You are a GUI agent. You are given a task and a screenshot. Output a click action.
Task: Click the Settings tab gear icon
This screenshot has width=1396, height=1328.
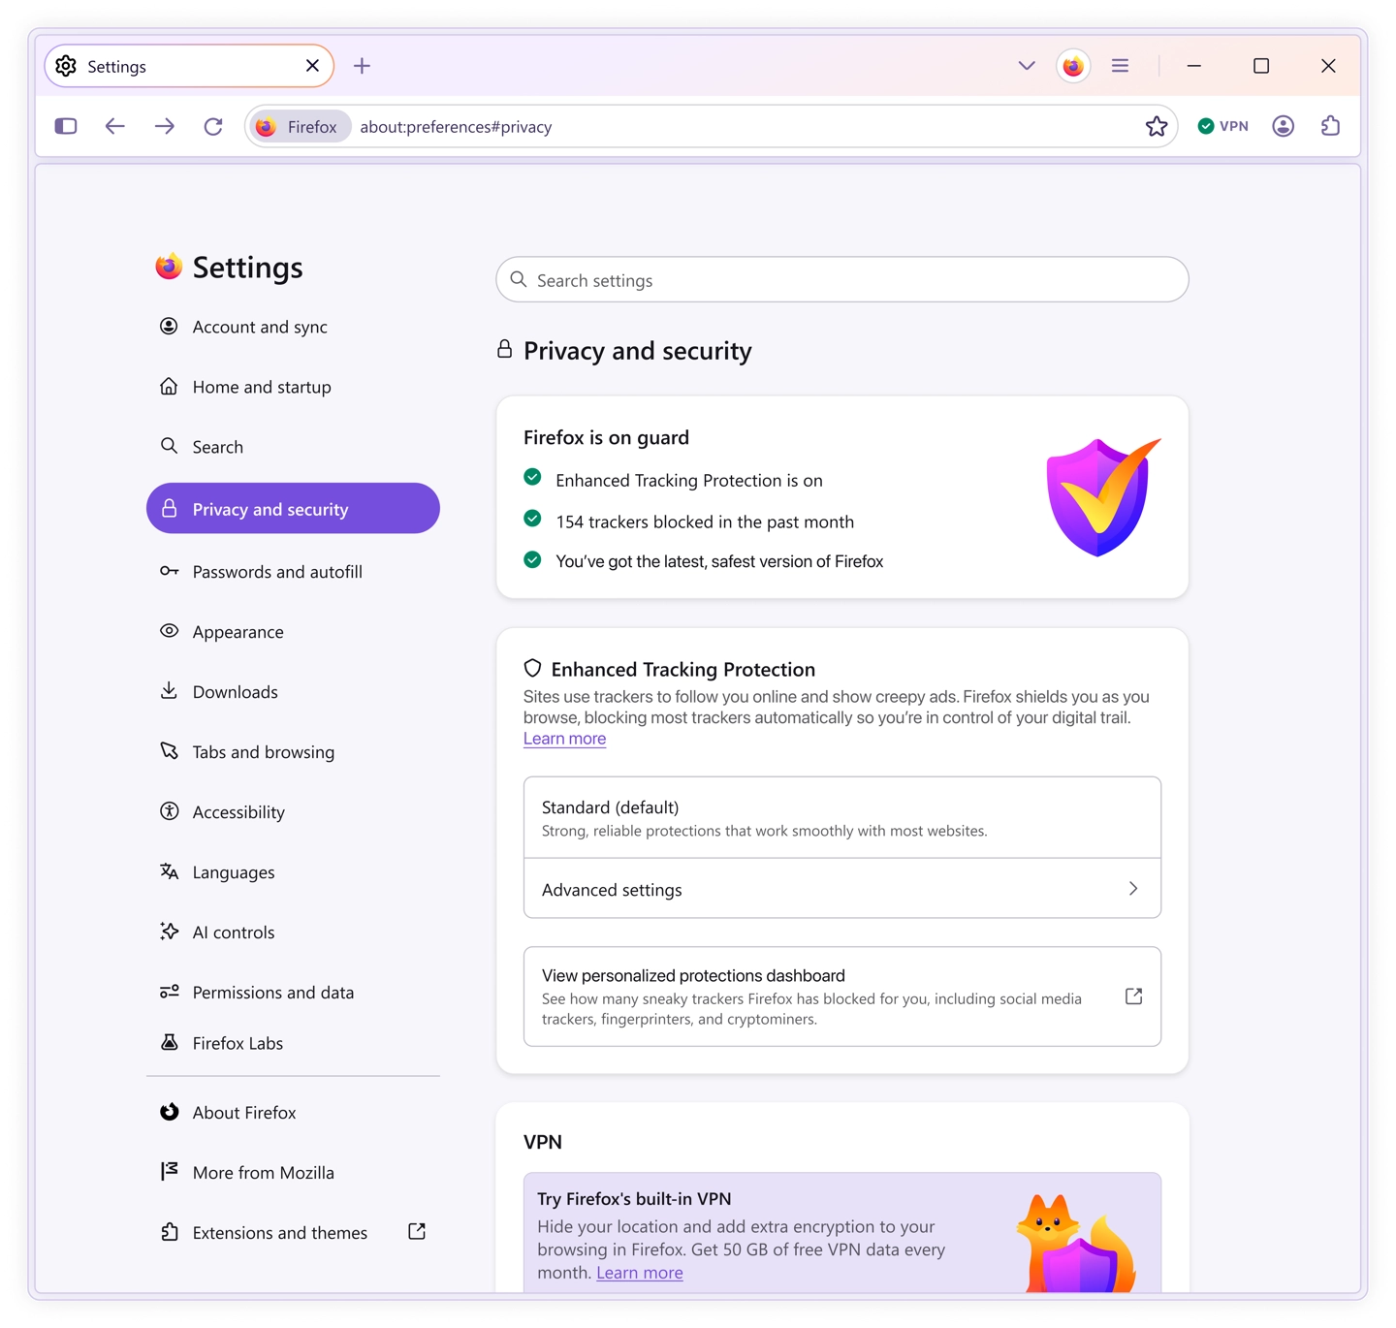[x=66, y=66]
